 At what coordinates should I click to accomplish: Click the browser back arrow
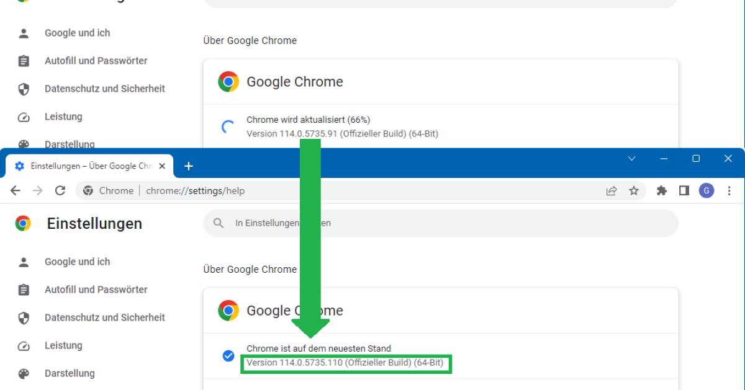coord(16,191)
